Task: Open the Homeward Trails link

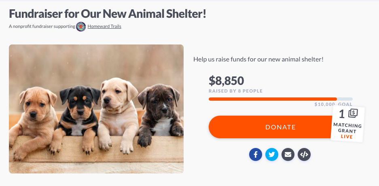Action: pos(104,26)
